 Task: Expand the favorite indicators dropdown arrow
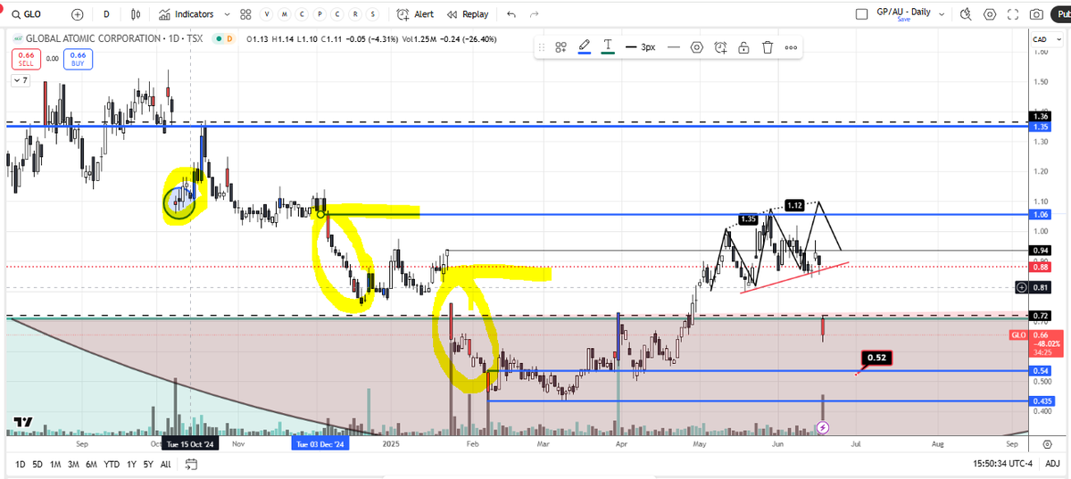228,14
